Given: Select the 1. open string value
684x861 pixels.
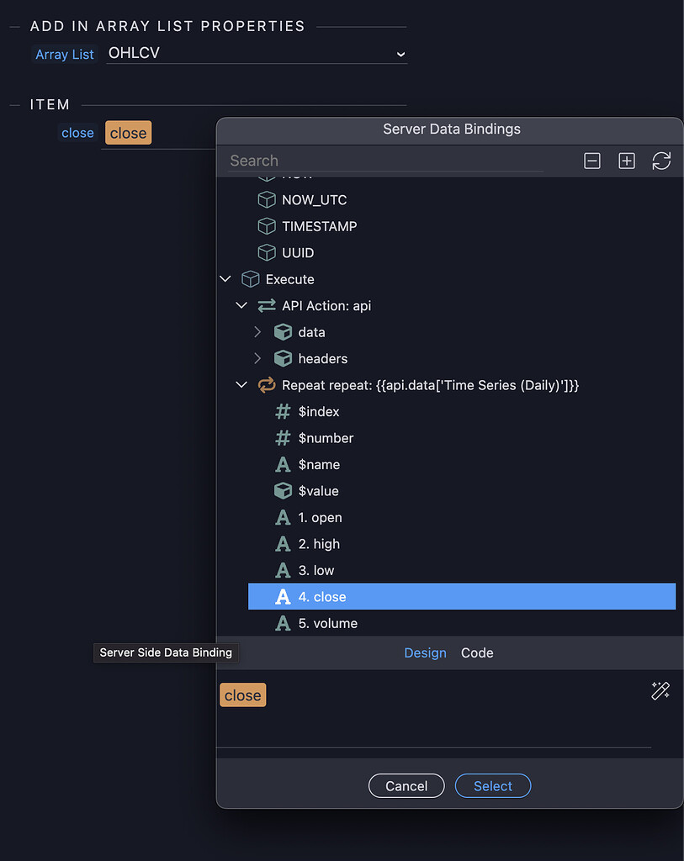Looking at the screenshot, I should (x=324, y=517).
